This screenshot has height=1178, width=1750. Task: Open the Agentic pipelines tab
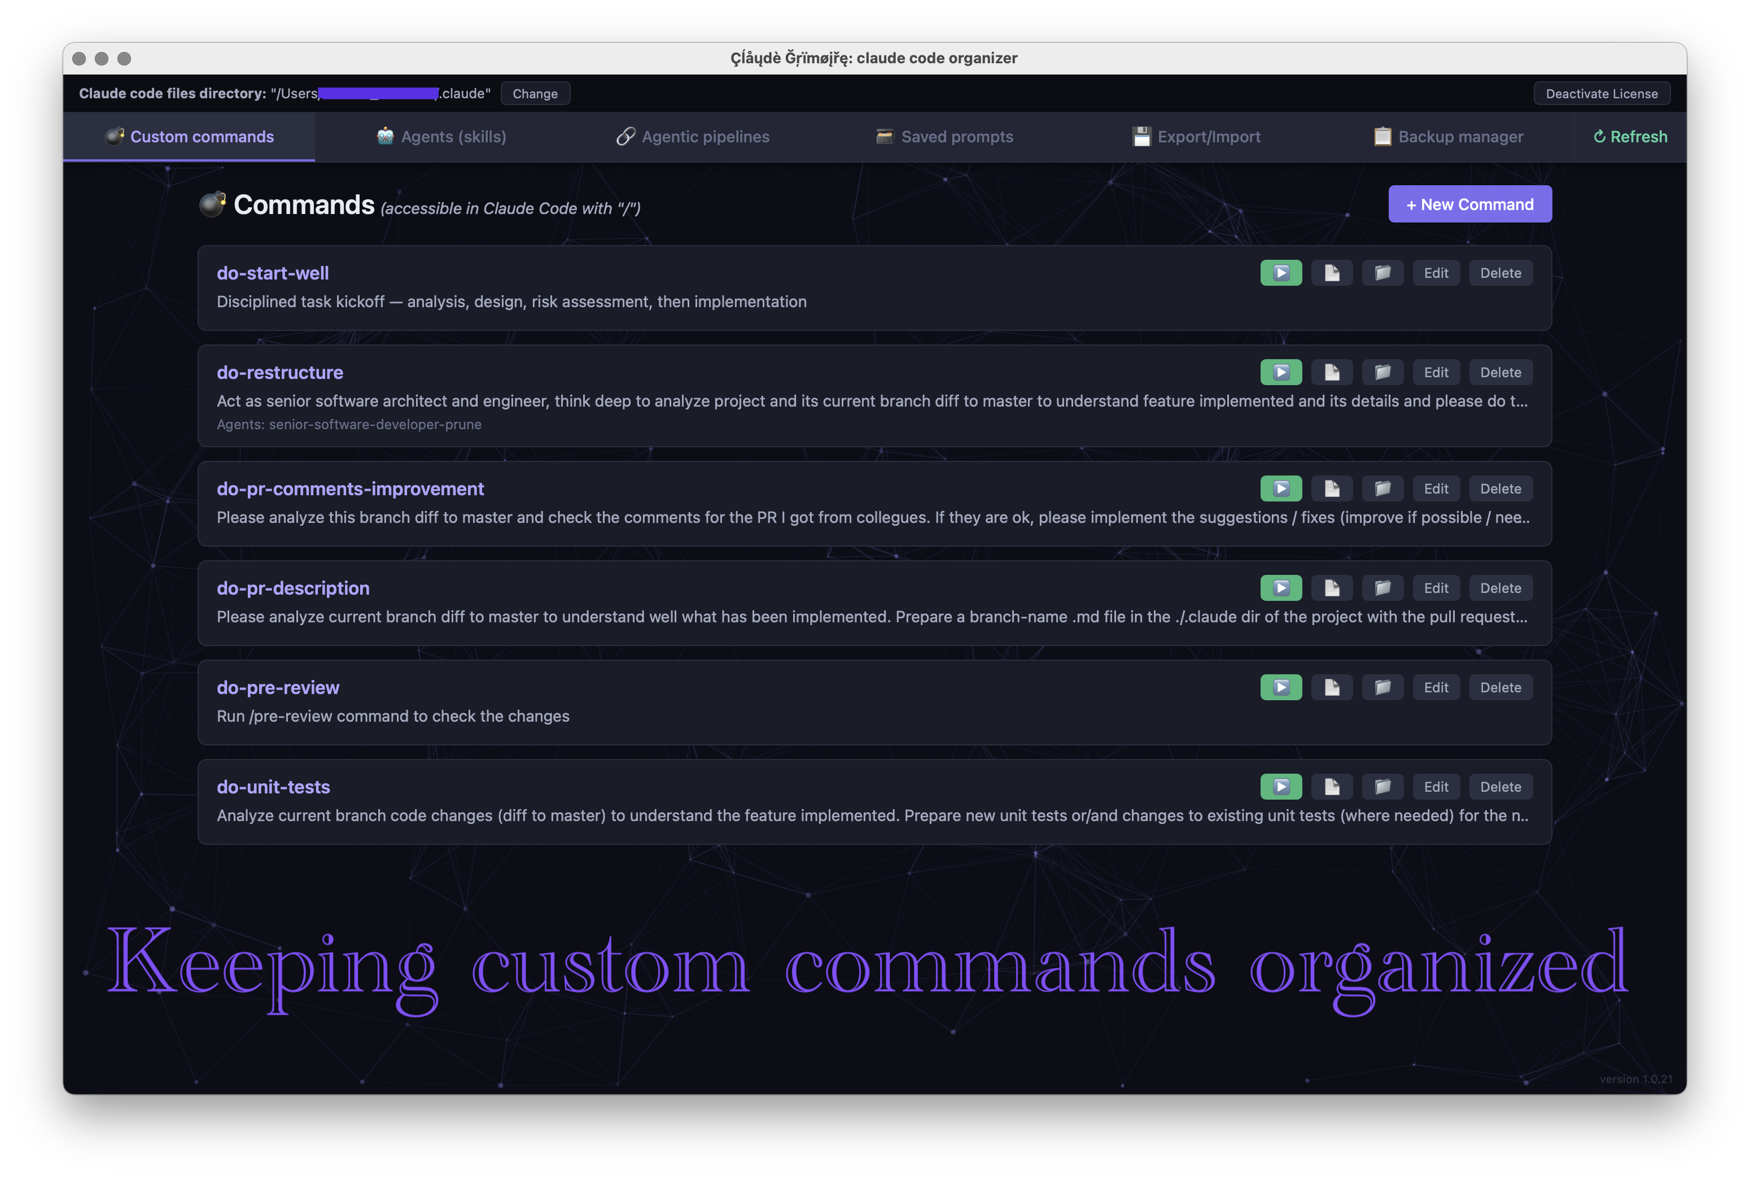tap(693, 137)
